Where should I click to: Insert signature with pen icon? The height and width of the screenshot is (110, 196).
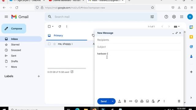point(159,101)
